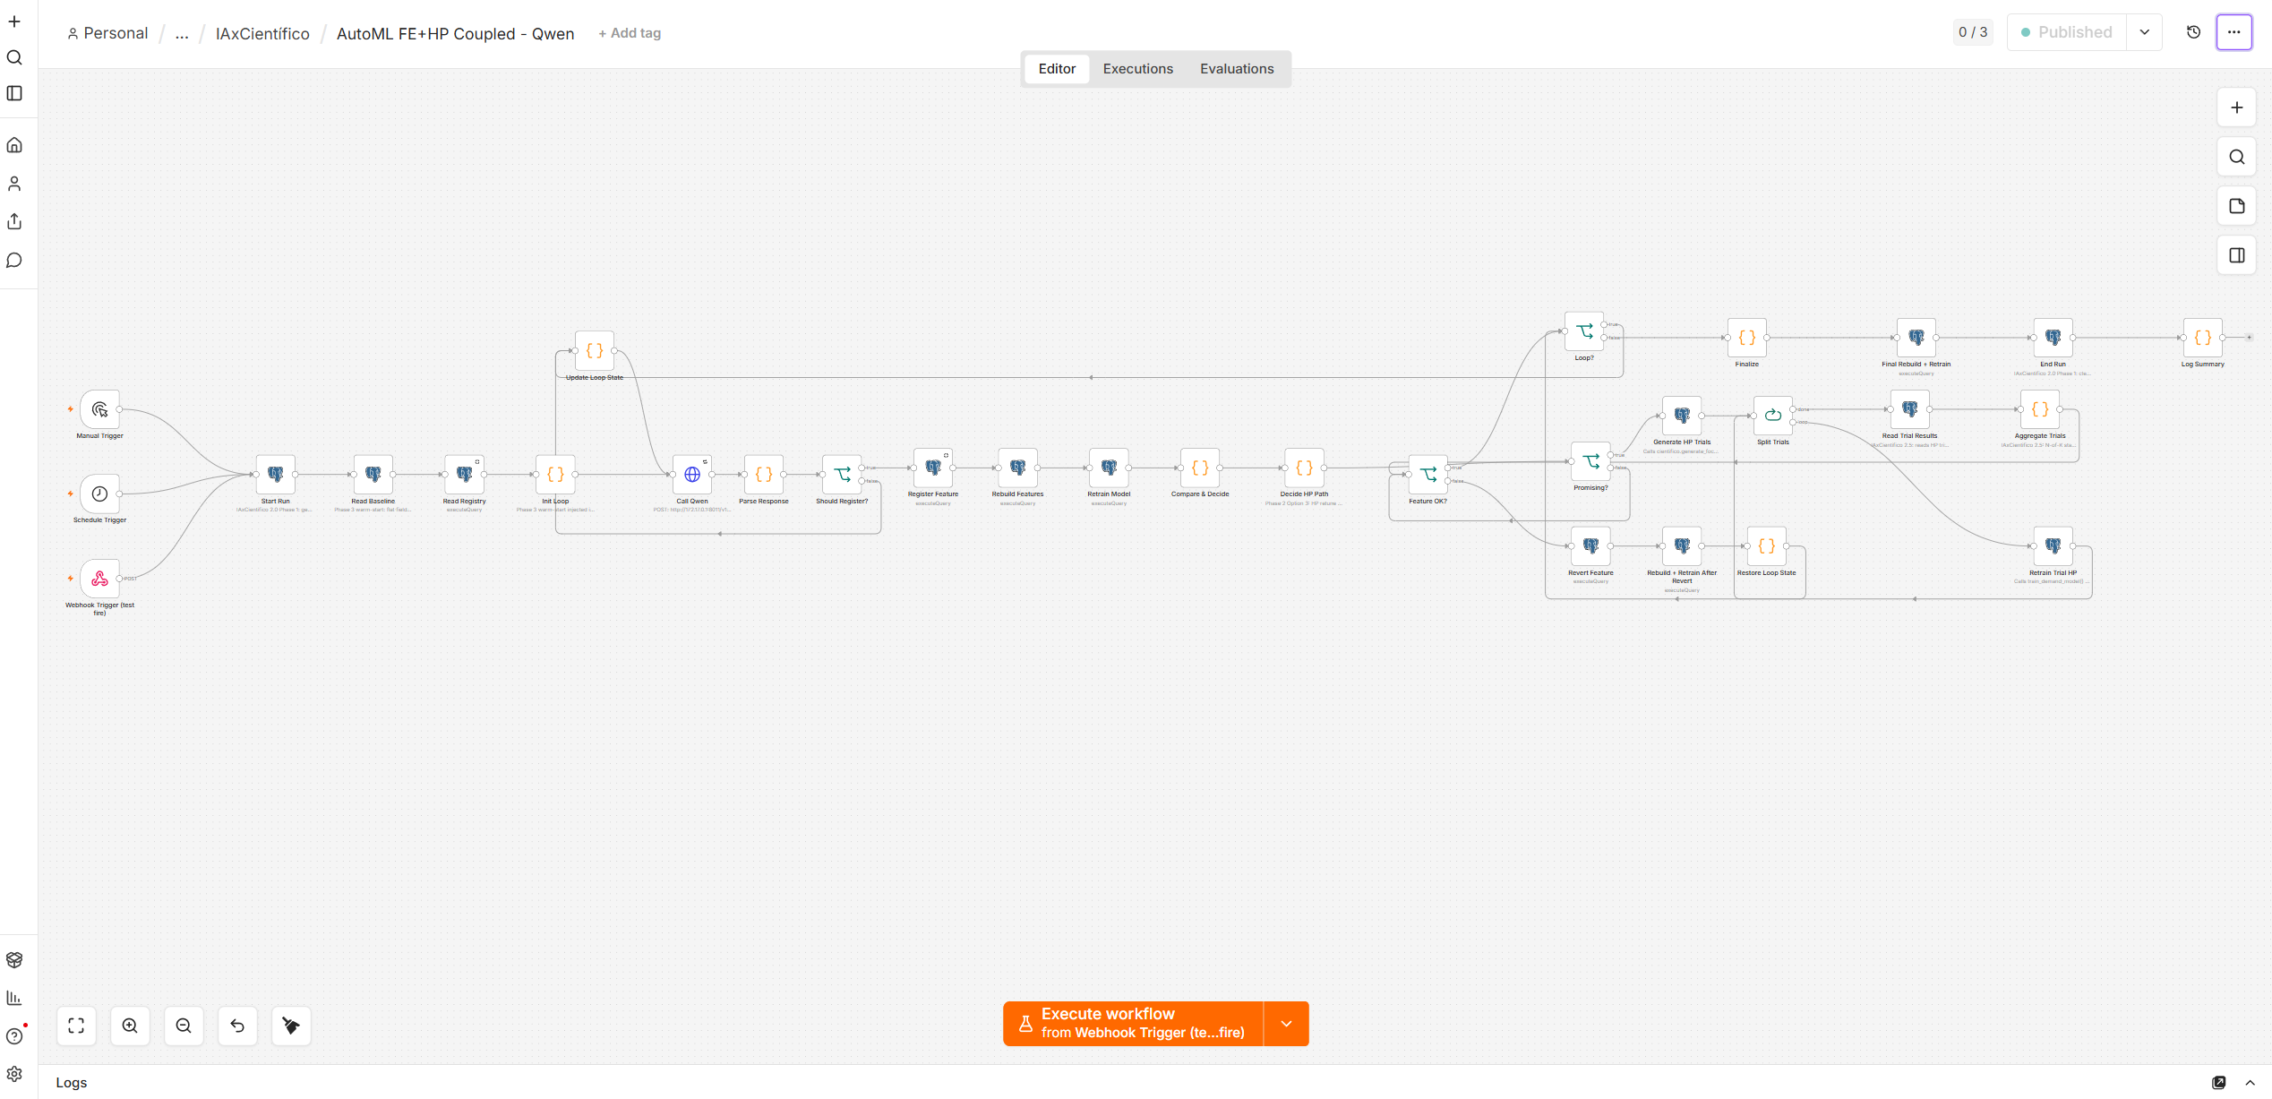Image resolution: width=2272 pixels, height=1099 pixels.
Task: Toggle the left sidebar collapse icon
Action: 14,93
